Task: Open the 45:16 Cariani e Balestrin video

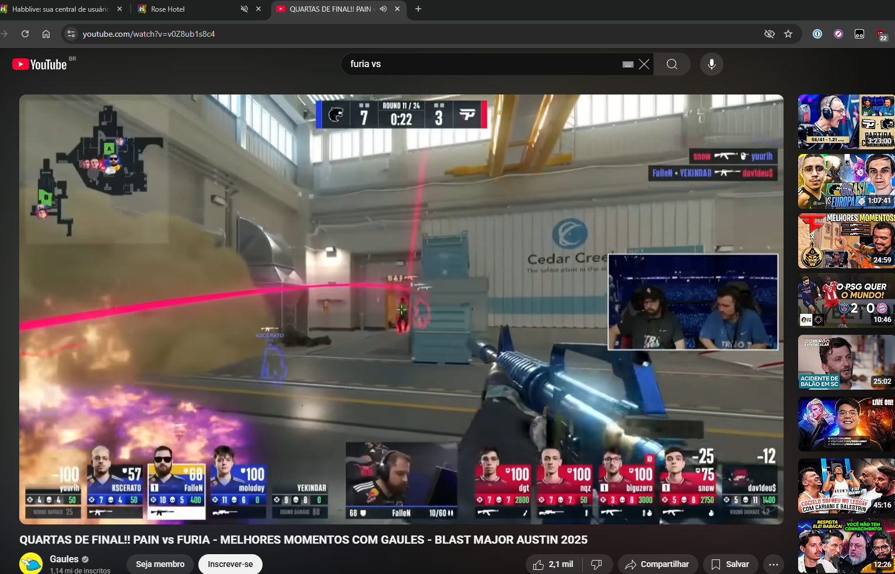Action: [847, 486]
